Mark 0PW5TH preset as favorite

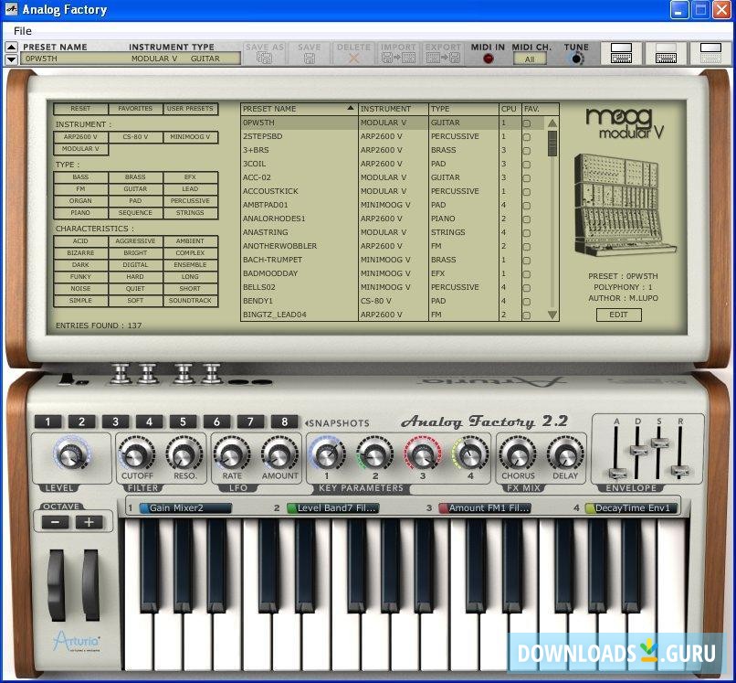click(x=526, y=123)
